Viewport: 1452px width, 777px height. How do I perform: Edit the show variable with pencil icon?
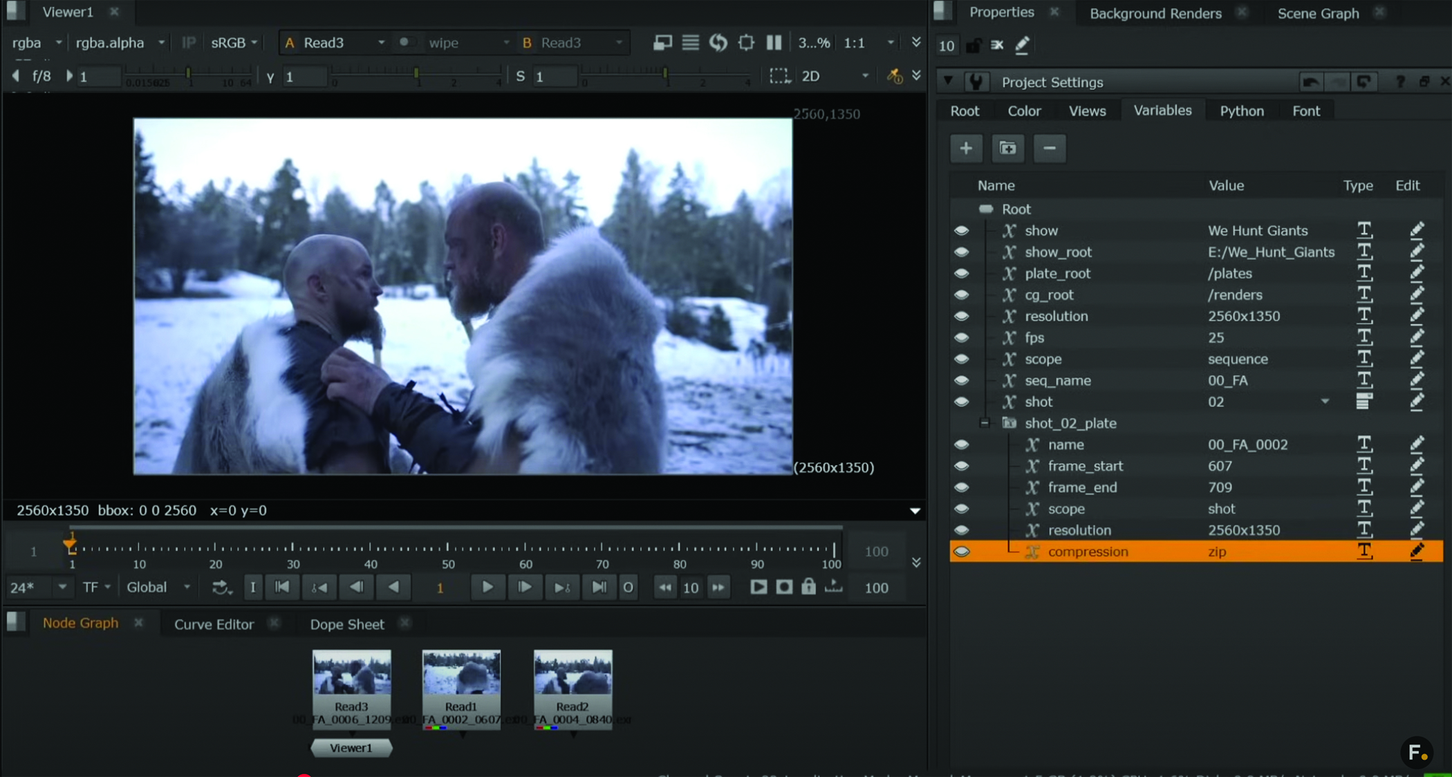[1416, 230]
